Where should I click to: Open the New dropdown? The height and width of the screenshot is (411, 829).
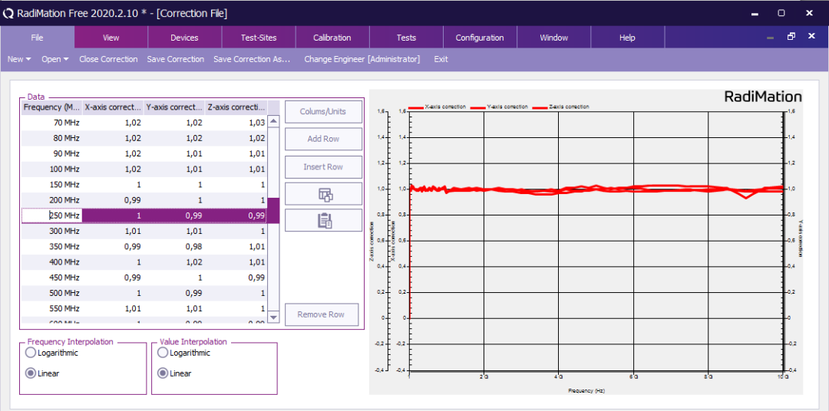click(19, 59)
